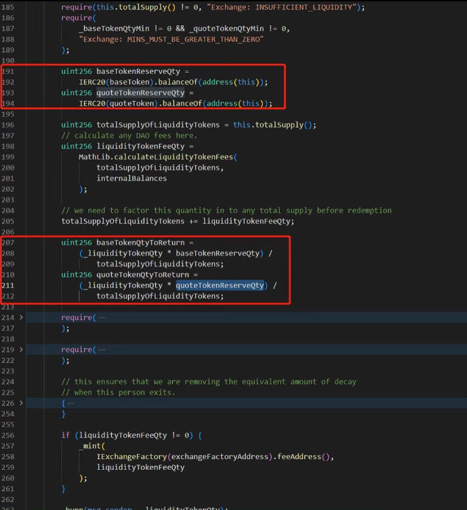This screenshot has height=510, width=467.
Task: Click highlighted quoteTokenReserveQty on line 211
Action: pos(220,286)
